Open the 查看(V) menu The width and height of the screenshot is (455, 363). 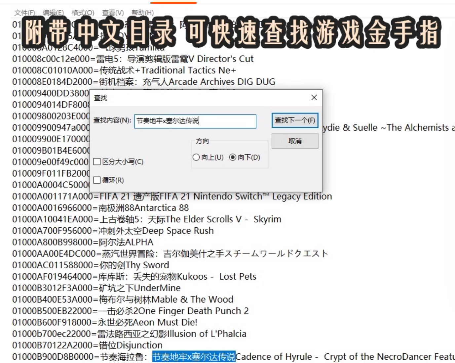coord(113,13)
